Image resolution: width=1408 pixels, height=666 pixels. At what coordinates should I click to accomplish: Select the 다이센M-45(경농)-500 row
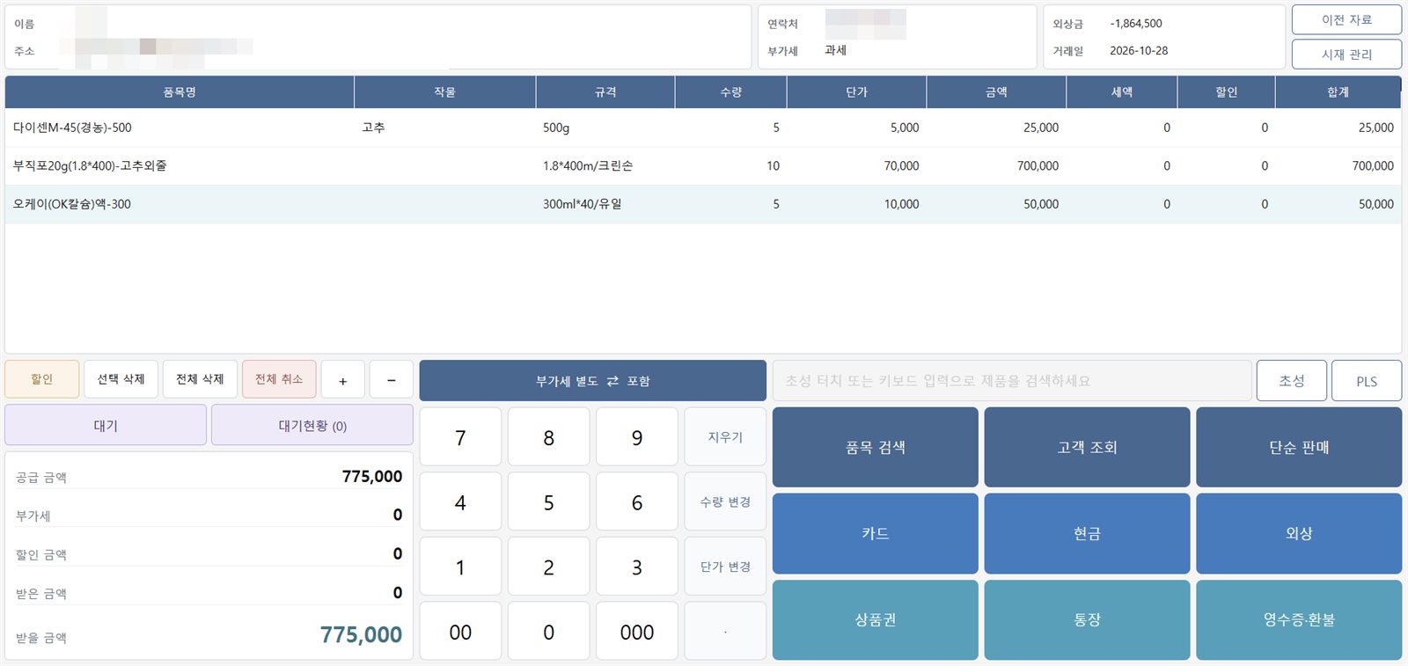[x=703, y=128]
